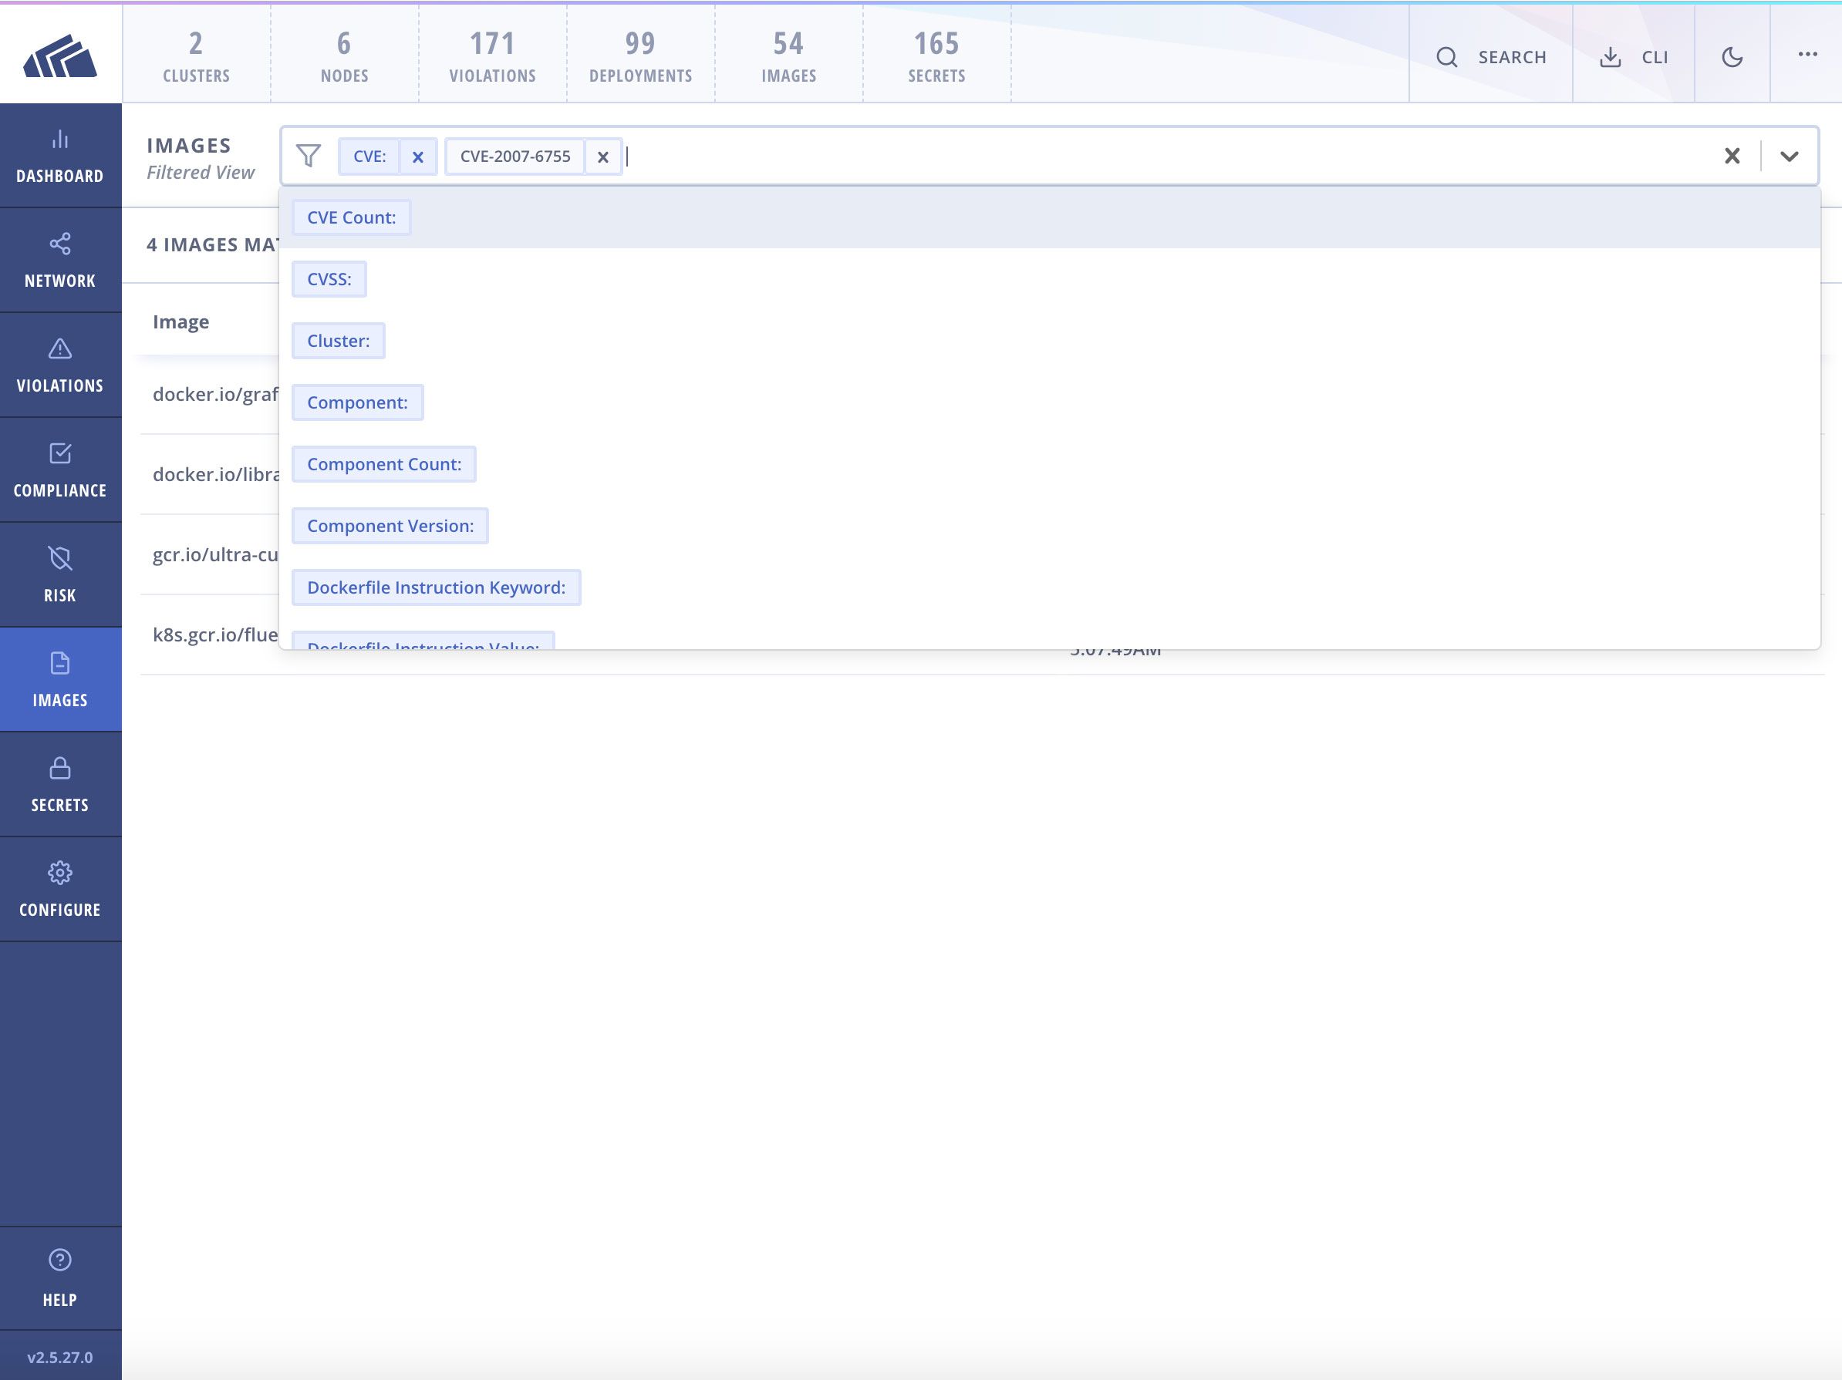Click the v2.5.27.0 version label
The width and height of the screenshot is (1842, 1380).
60,1357
